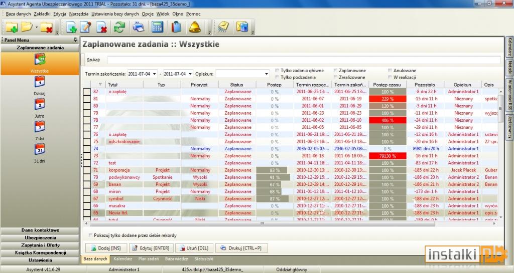This screenshot has width=514, height=273.
Task: Click the Panel Menu pin icon
Action: (x=75, y=40)
